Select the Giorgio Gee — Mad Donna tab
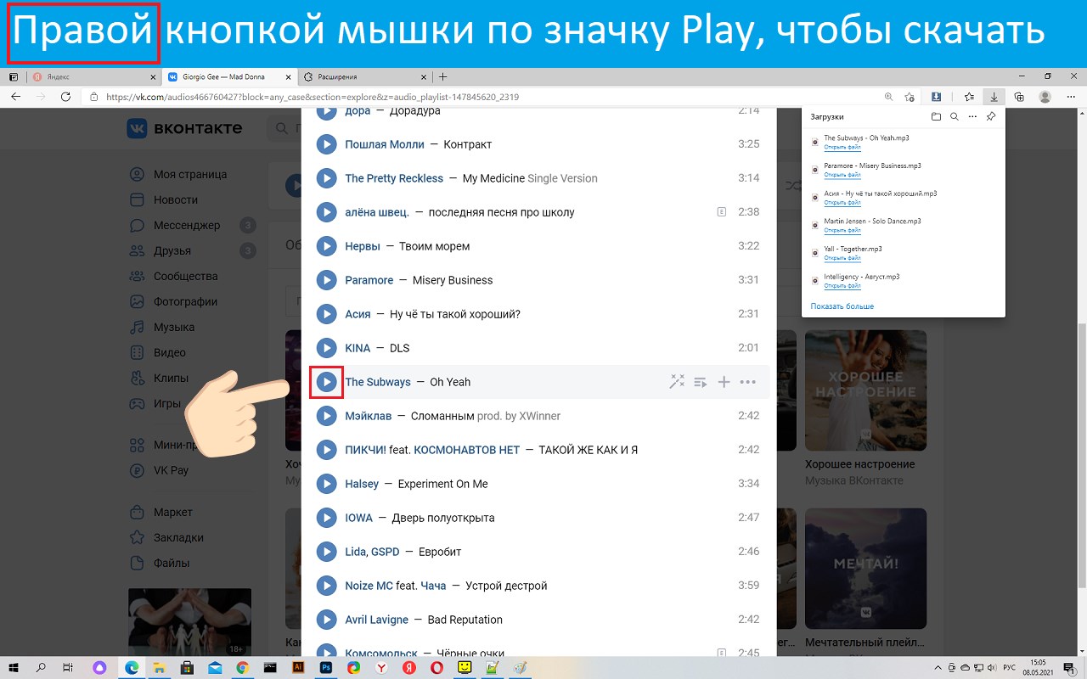 tap(229, 76)
